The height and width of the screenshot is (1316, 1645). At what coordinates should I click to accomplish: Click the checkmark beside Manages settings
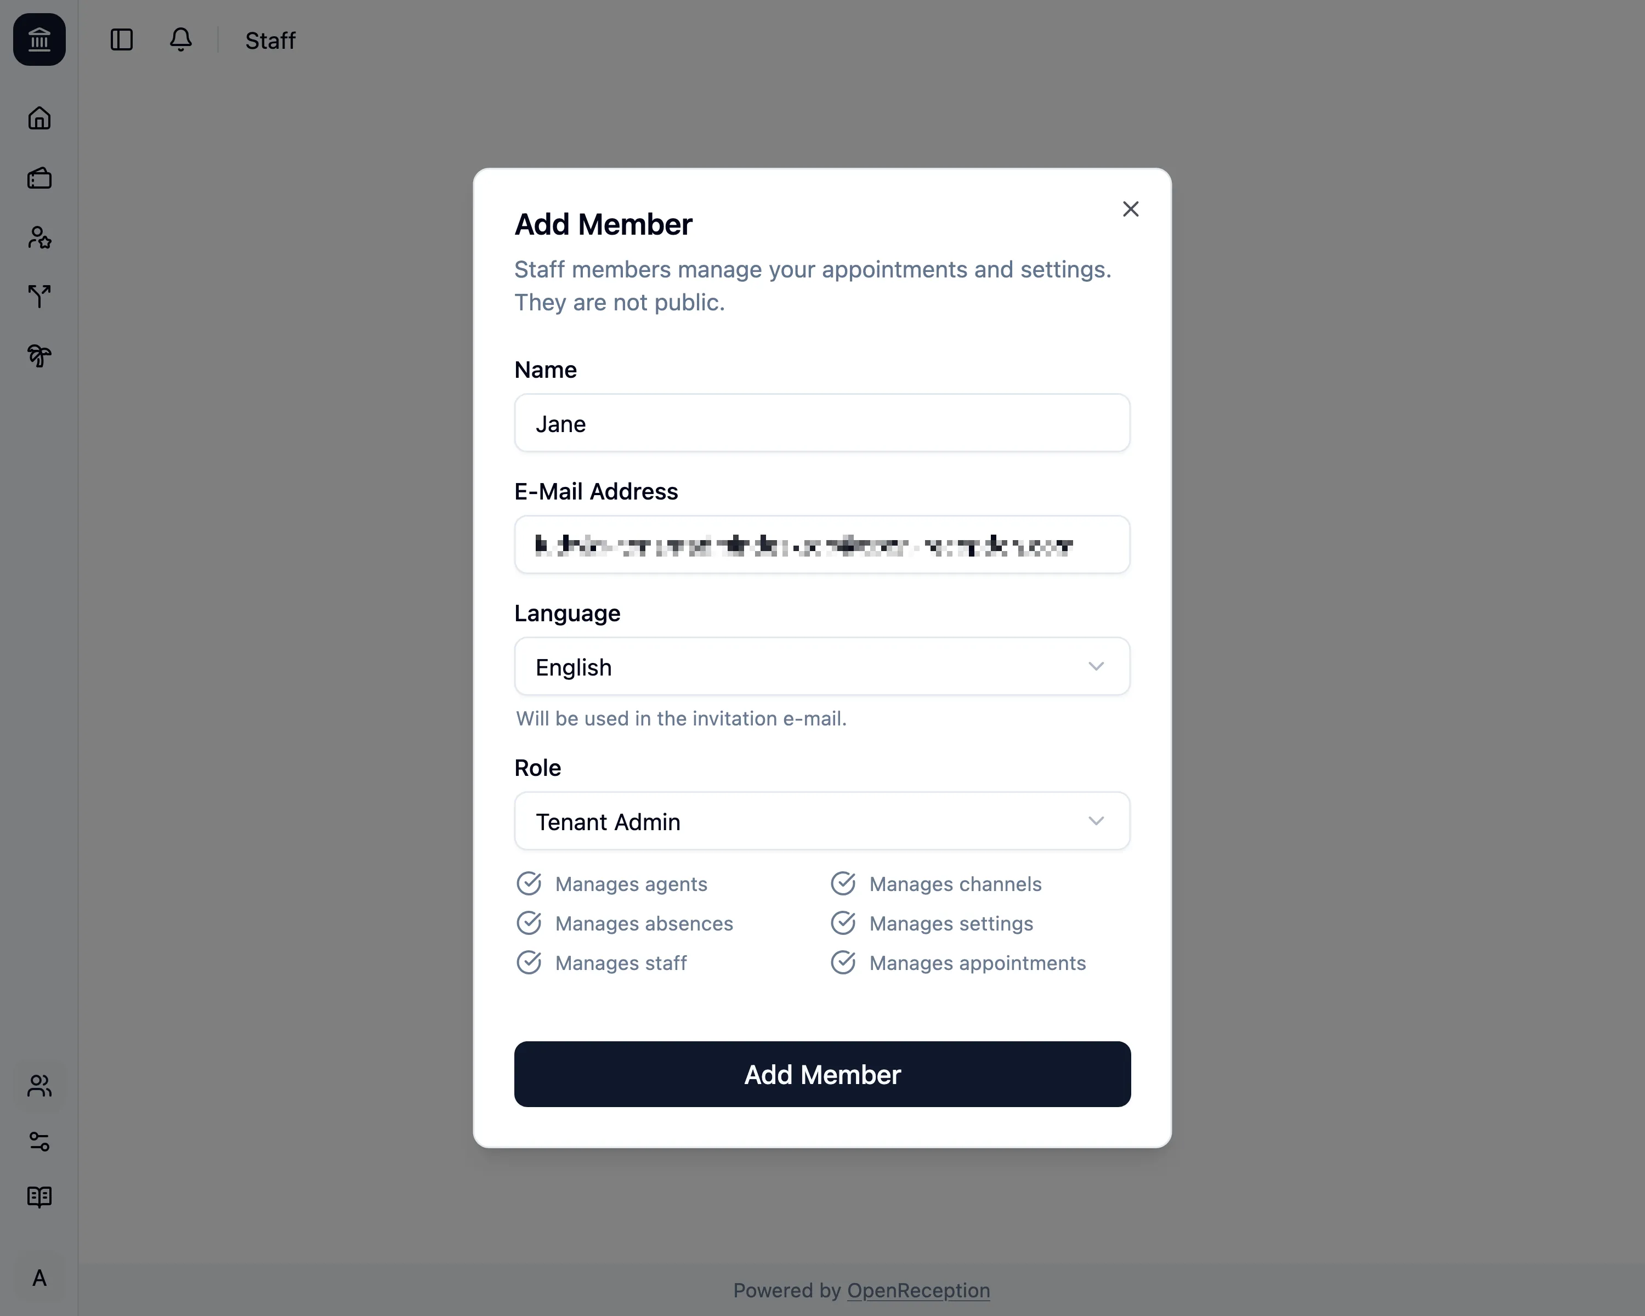point(844,922)
